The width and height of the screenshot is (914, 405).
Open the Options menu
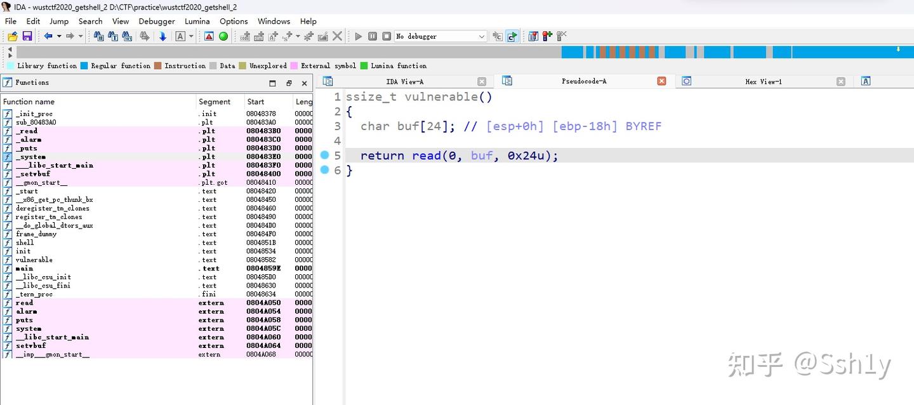tap(234, 21)
